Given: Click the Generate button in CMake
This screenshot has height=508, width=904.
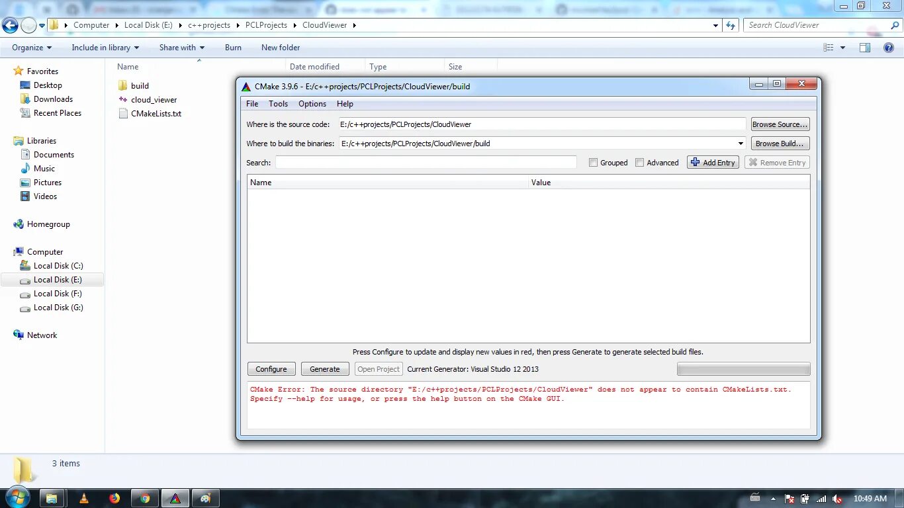Looking at the screenshot, I should 325,369.
